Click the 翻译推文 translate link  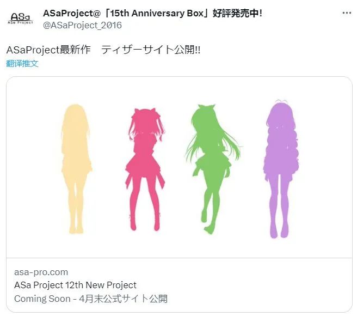tap(22, 63)
